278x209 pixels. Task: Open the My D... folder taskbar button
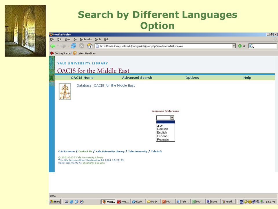tap(153, 201)
